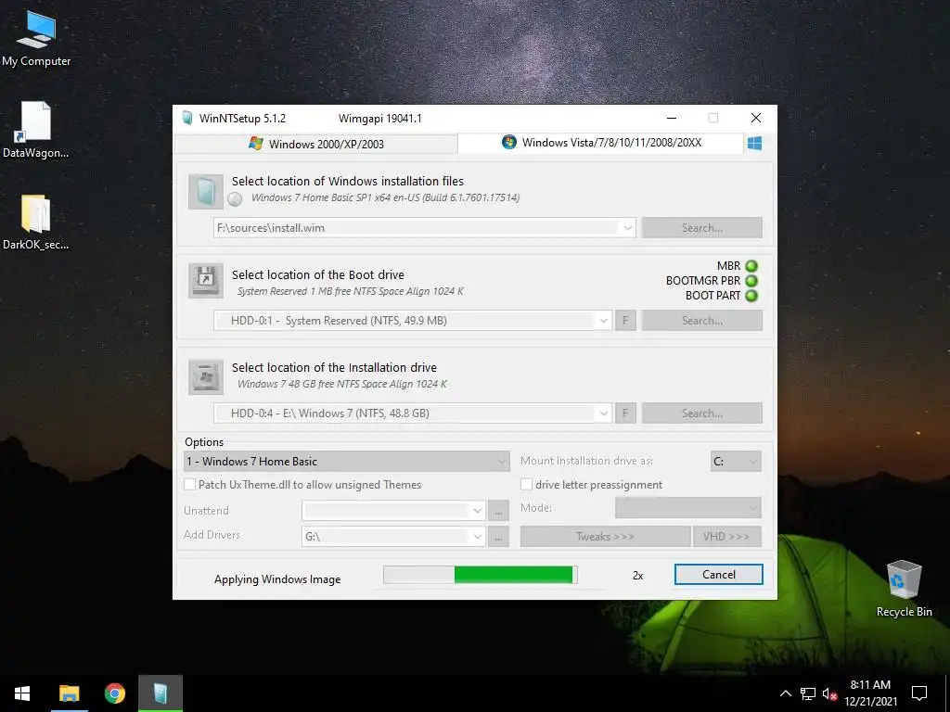Show hidden system tray icons

click(x=785, y=693)
